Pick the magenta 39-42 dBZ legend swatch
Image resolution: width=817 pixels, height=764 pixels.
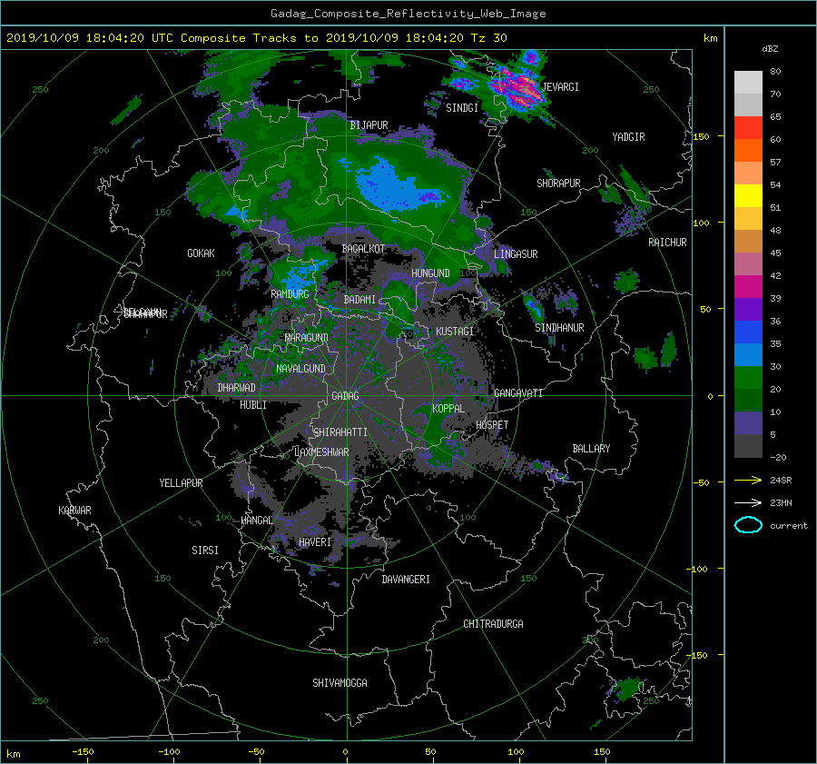[x=748, y=287]
